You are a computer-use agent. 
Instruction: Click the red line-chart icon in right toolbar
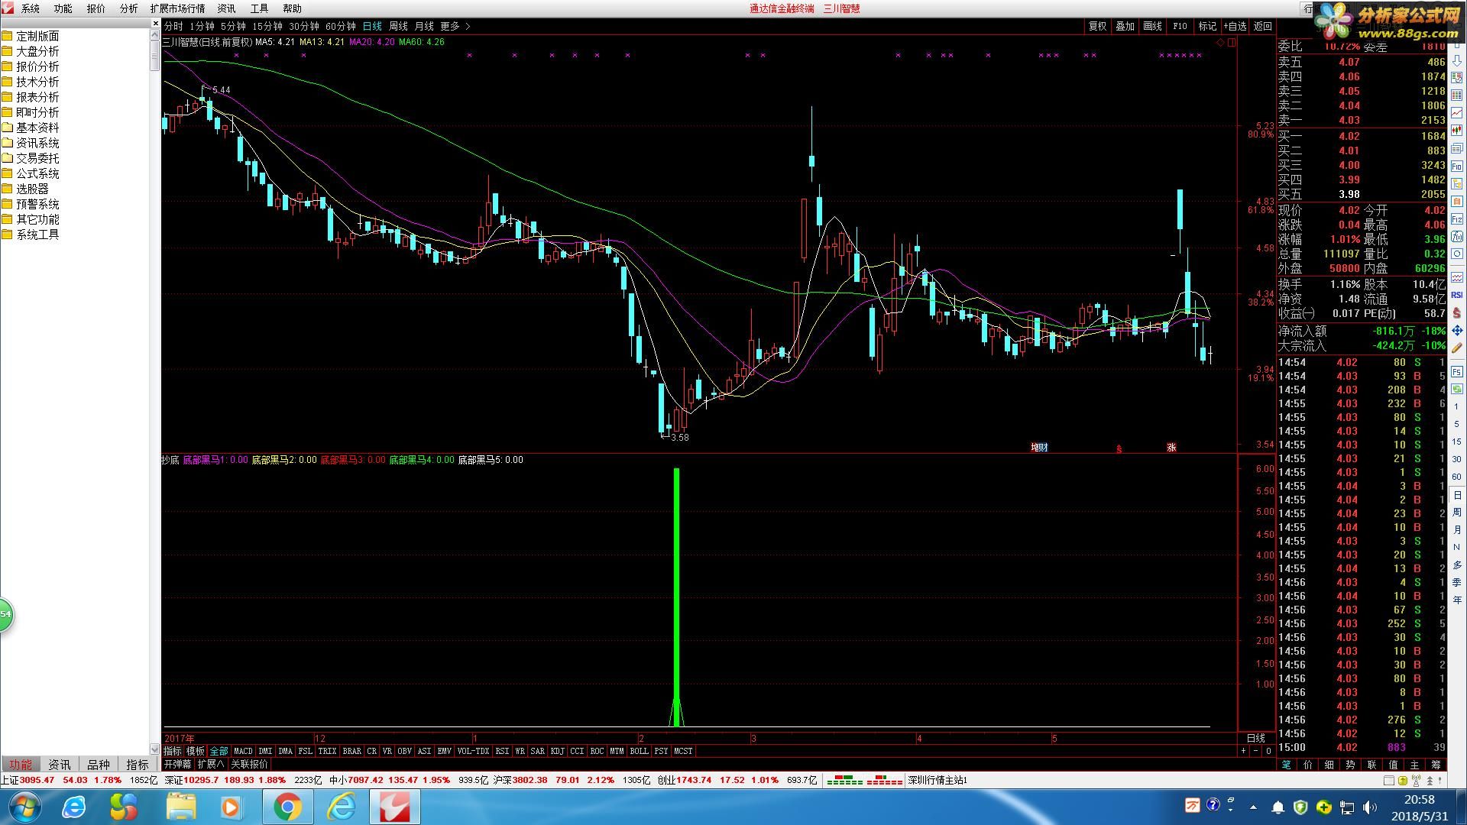coord(1457,112)
